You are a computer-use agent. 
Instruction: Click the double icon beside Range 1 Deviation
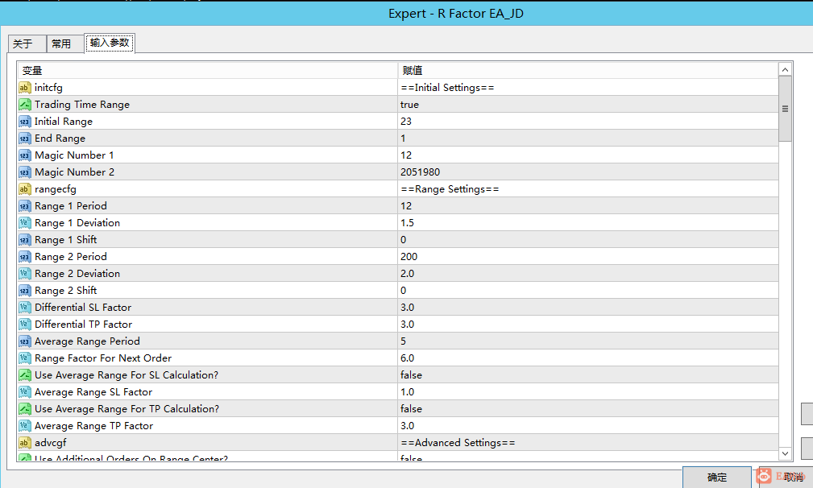(x=24, y=223)
